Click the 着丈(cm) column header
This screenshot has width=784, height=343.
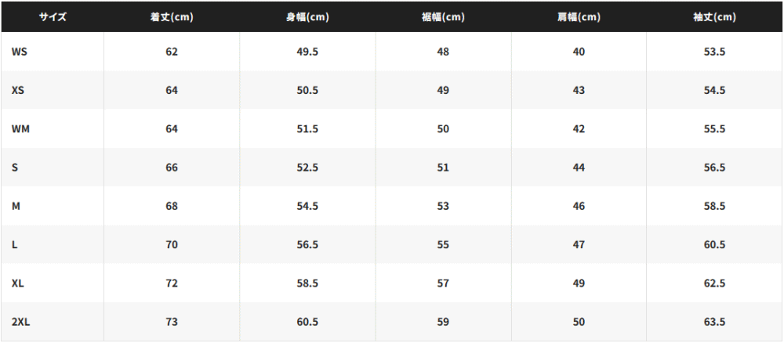(x=172, y=17)
